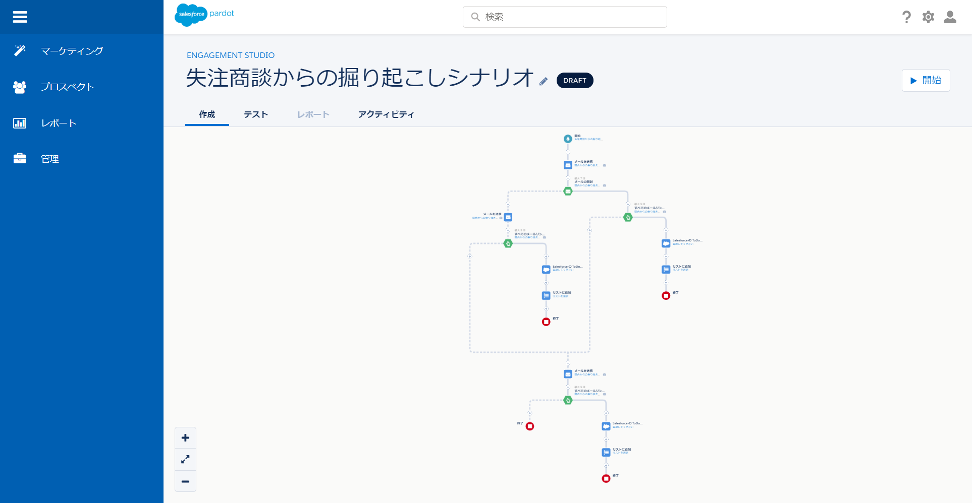
Task: Select link-click trigger on the right branch
Action: [628, 217]
